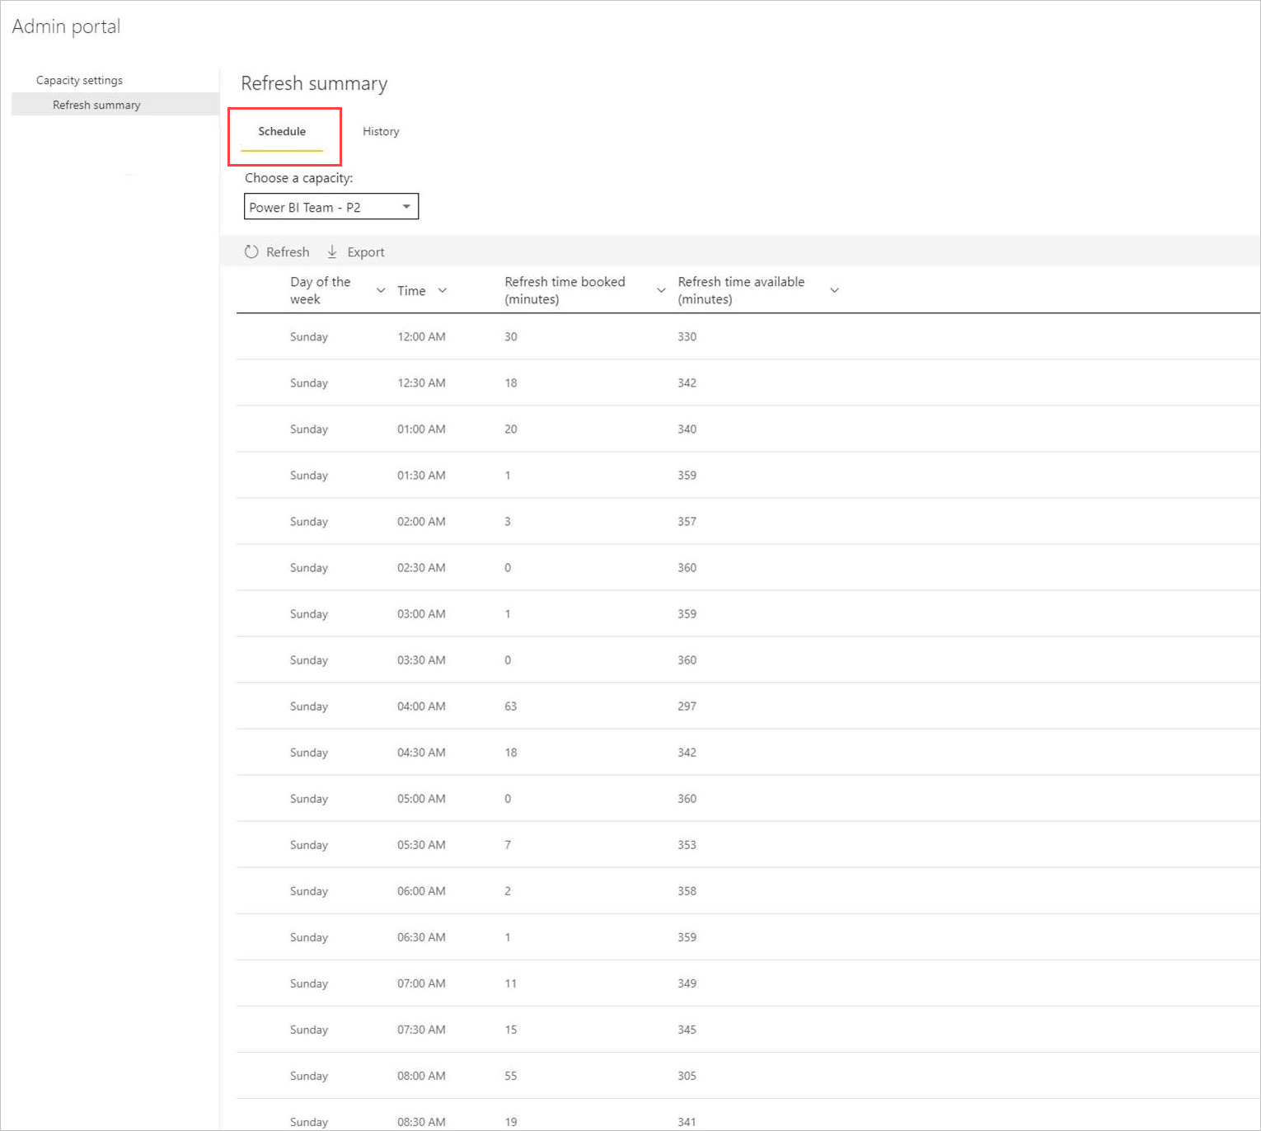This screenshot has height=1131, width=1261.
Task: Click available value 345 in 07:30 AM row
Action: coord(687,1029)
